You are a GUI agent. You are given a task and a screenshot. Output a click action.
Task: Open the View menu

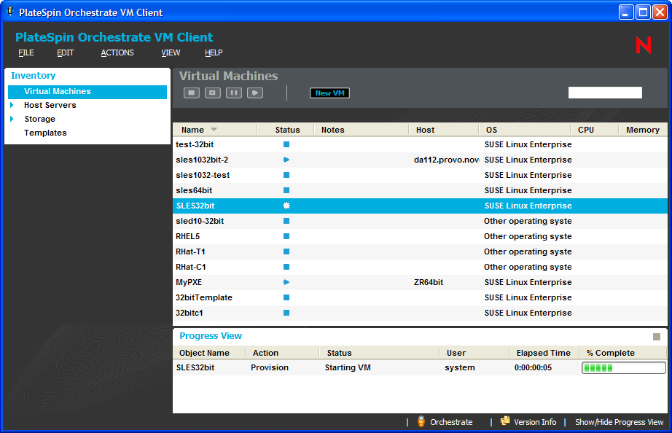click(x=171, y=52)
